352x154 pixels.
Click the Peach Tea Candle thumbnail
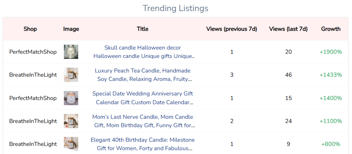click(71, 75)
